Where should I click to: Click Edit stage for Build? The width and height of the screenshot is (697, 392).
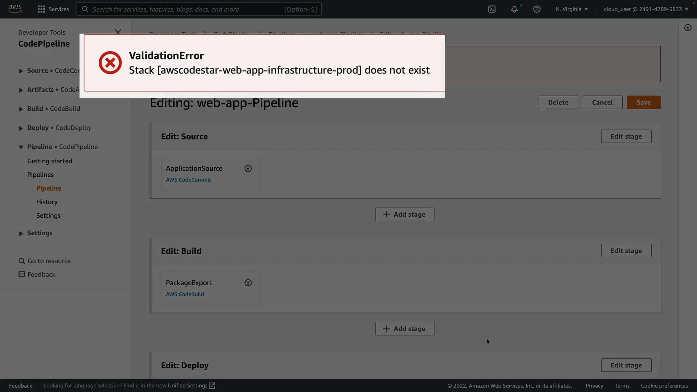coord(626,251)
